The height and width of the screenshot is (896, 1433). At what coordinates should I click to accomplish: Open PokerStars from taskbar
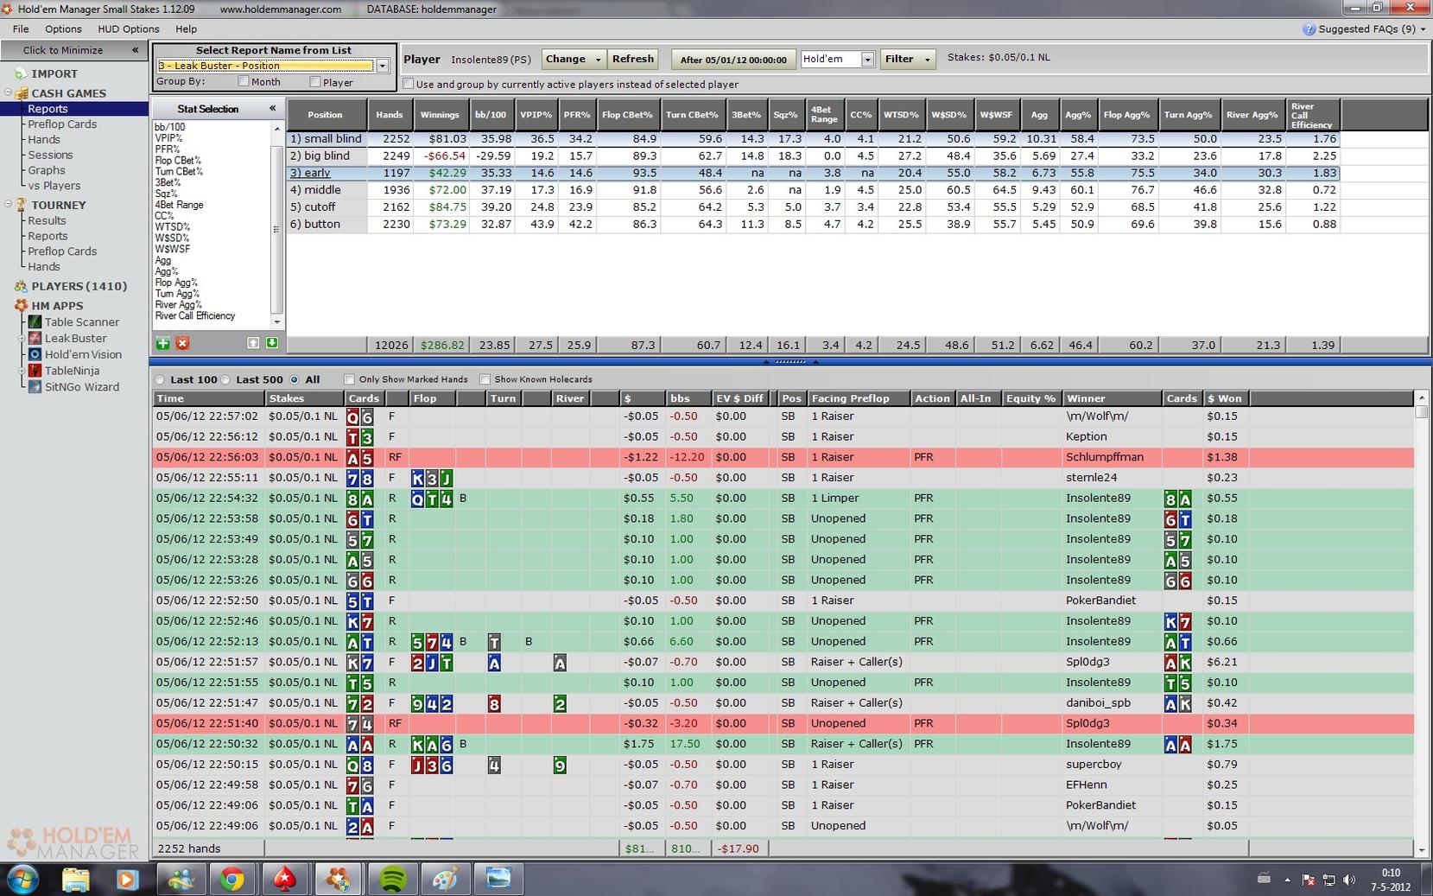285,880
